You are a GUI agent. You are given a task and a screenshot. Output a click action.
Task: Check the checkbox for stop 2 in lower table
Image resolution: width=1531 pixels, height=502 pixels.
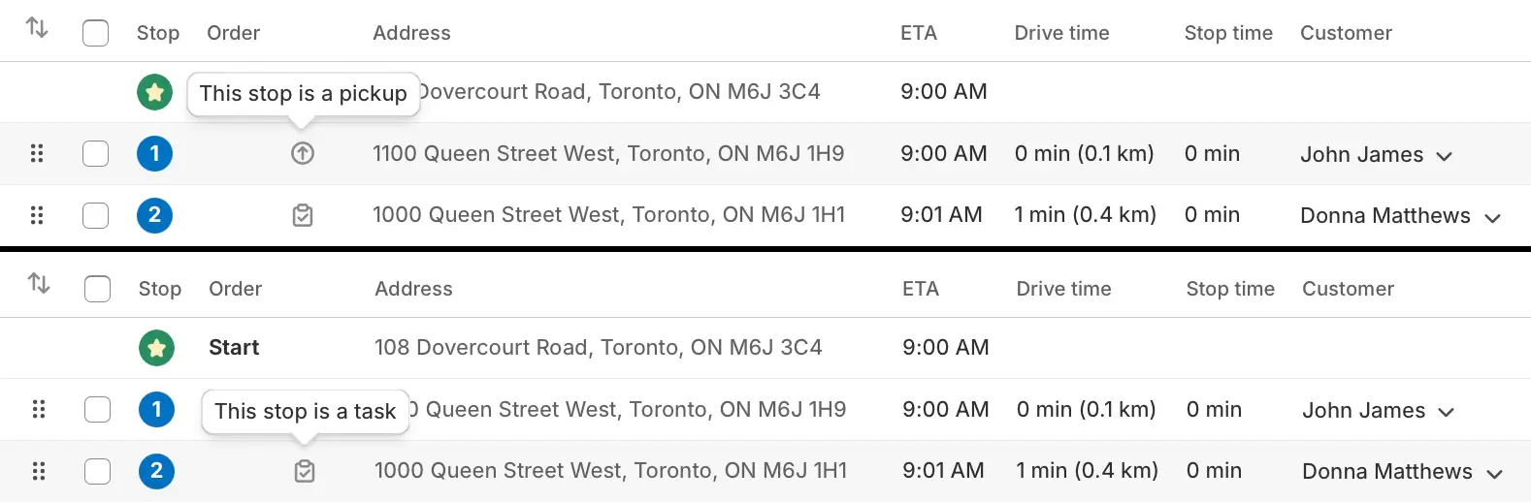[98, 471]
